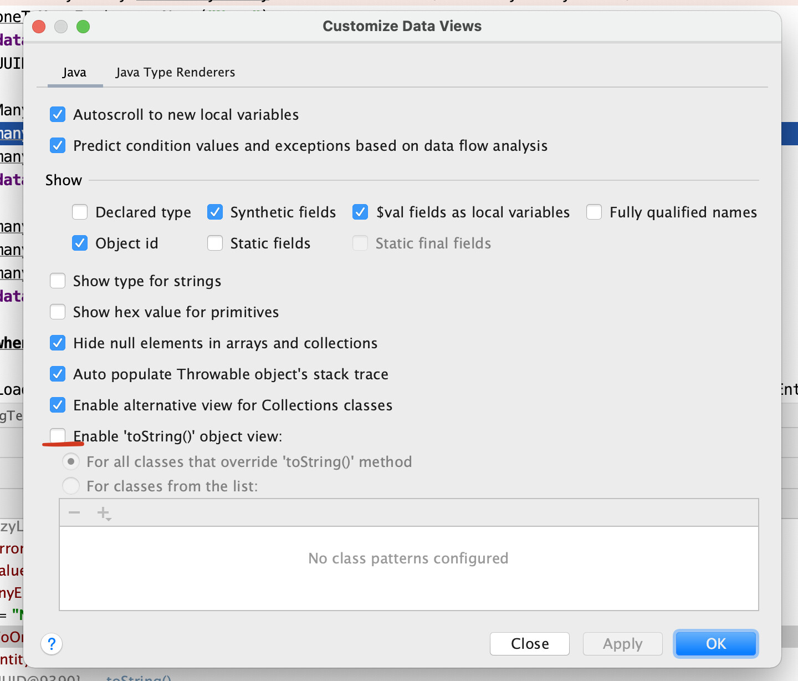Open help via the question mark icon
Screen dimensions: 798x681
tap(52, 644)
